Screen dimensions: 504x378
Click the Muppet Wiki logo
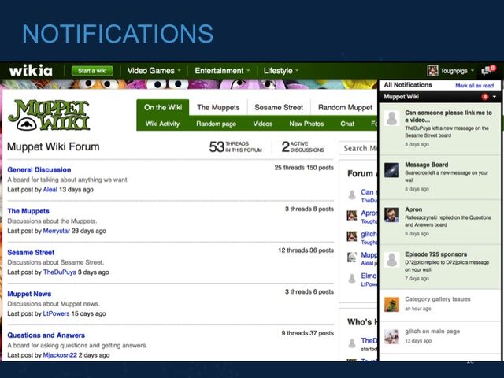click(x=49, y=115)
